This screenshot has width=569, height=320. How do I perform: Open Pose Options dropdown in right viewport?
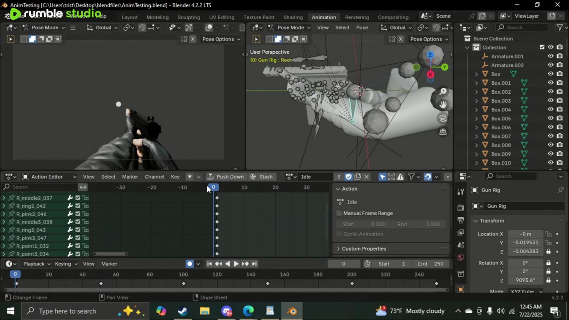[x=429, y=39]
